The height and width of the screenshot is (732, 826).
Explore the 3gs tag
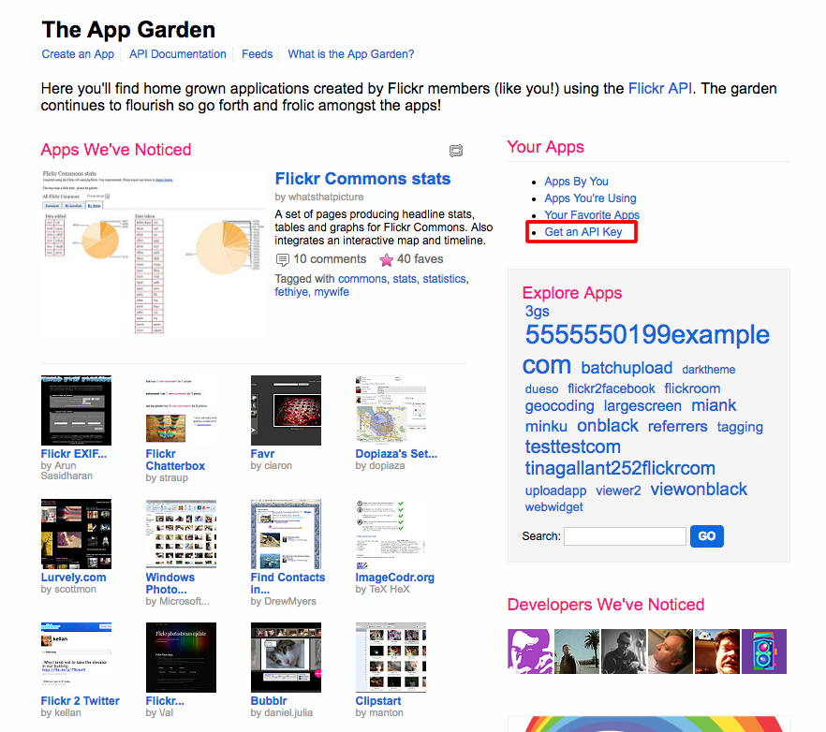(537, 312)
